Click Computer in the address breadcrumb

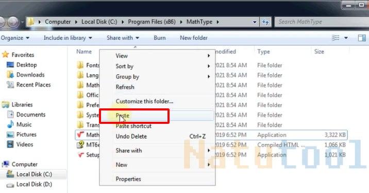tap(58, 22)
